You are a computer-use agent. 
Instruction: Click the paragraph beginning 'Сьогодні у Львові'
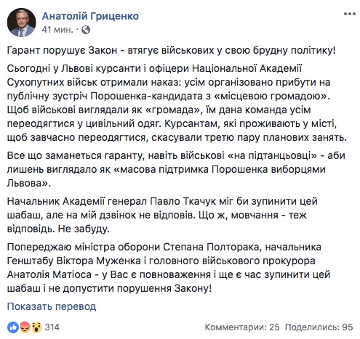tap(177, 103)
